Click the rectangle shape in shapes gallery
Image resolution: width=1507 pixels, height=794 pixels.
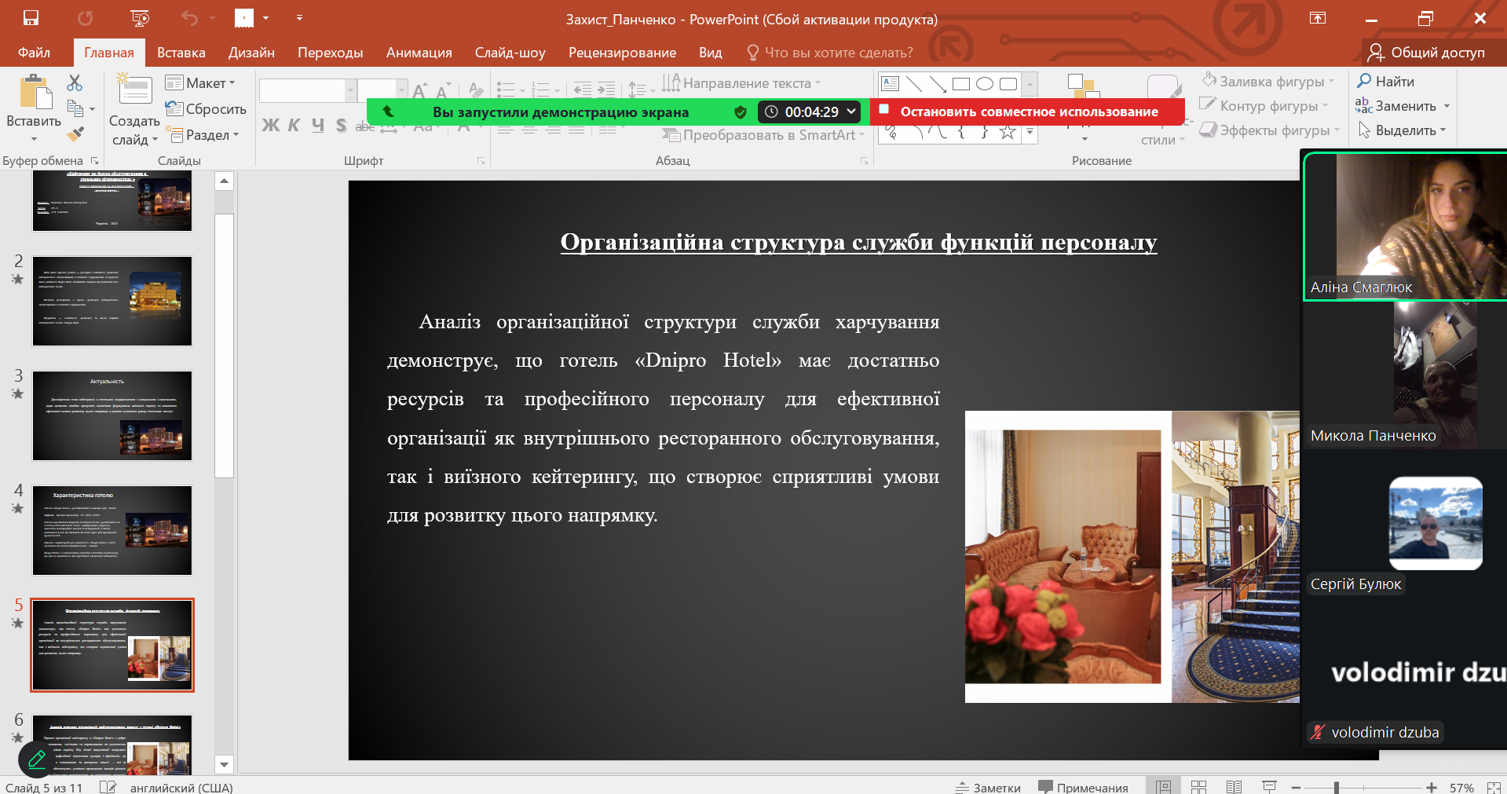pyautogui.click(x=960, y=83)
